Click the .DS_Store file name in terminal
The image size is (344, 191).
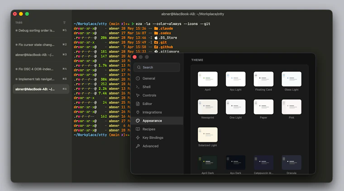[x=168, y=37]
